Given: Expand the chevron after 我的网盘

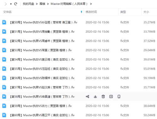Looking at the screenshot, I should [x=37, y=4].
